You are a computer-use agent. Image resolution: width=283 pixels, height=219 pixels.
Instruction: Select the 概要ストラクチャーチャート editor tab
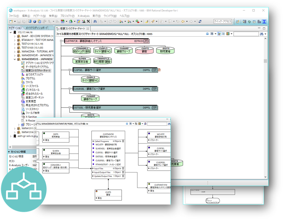coord(73,29)
